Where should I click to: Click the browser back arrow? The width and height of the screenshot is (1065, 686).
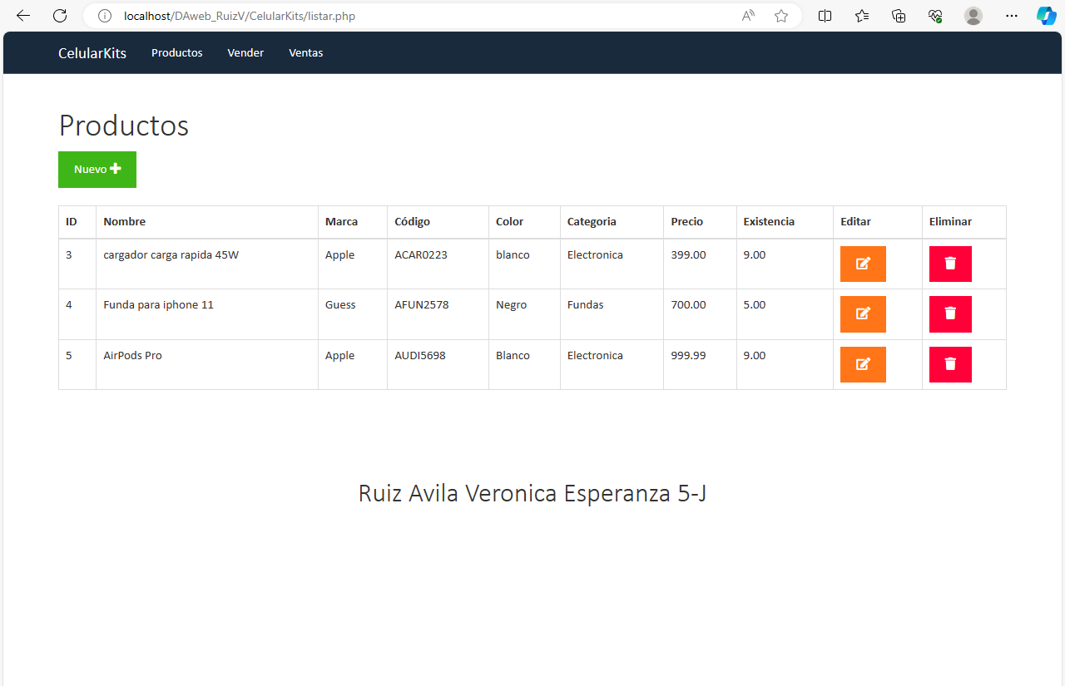22,15
